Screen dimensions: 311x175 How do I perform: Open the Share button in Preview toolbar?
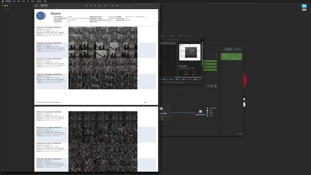99,6
